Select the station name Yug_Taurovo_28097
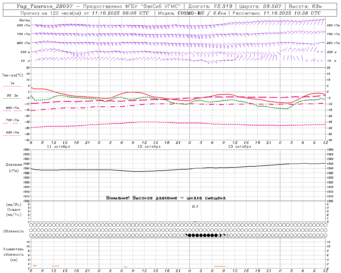The image size is (341, 273). tap(44, 6)
